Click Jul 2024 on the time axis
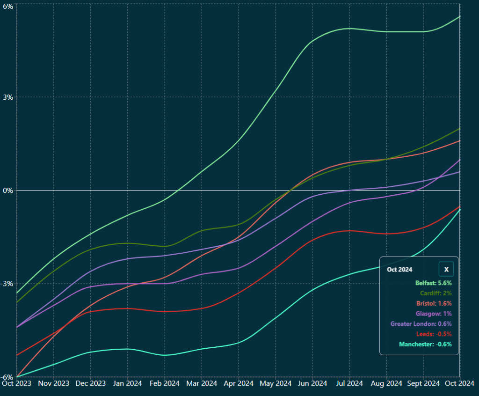479x396 pixels. tap(349, 383)
